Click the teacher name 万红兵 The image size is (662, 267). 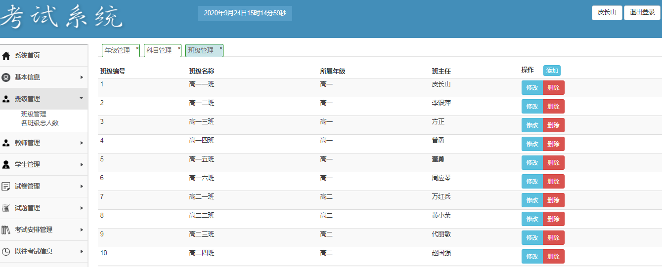(x=441, y=197)
